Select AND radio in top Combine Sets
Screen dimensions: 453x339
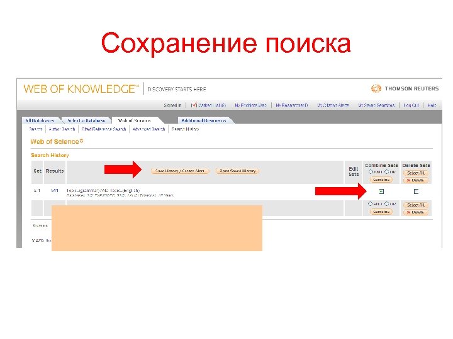coord(371,172)
